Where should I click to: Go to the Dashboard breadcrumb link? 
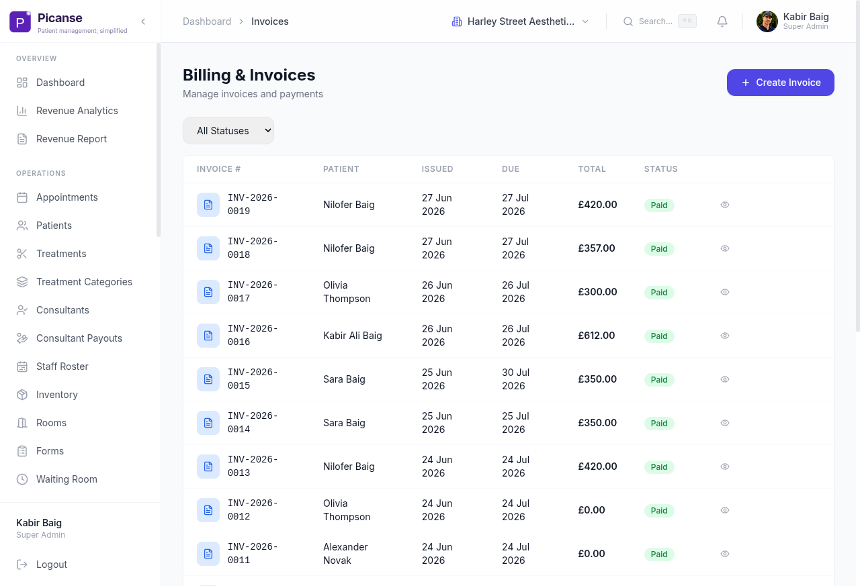pos(207,21)
